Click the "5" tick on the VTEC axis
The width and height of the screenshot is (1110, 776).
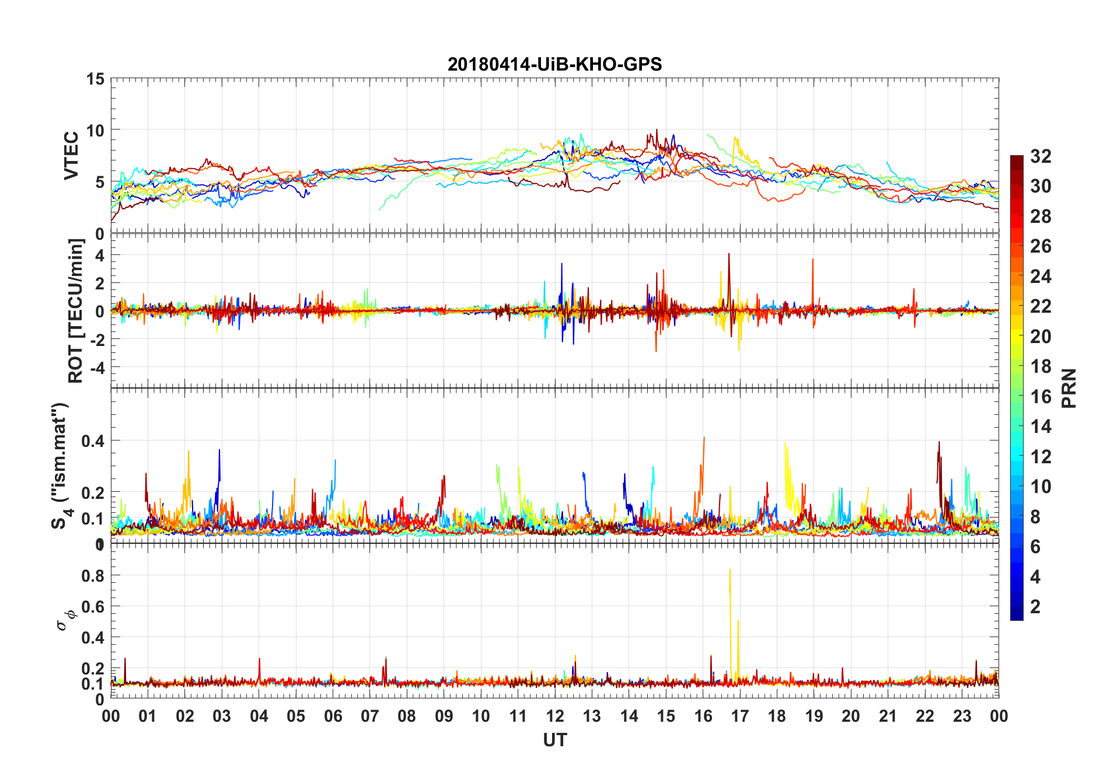click(x=100, y=182)
